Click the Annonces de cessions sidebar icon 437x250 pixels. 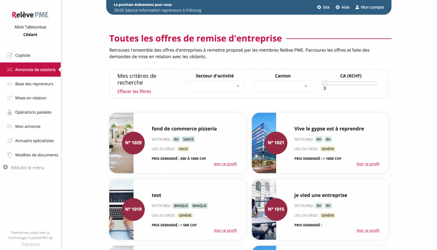point(10,69)
